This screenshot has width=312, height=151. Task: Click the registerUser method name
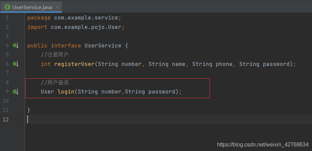tap(74, 64)
